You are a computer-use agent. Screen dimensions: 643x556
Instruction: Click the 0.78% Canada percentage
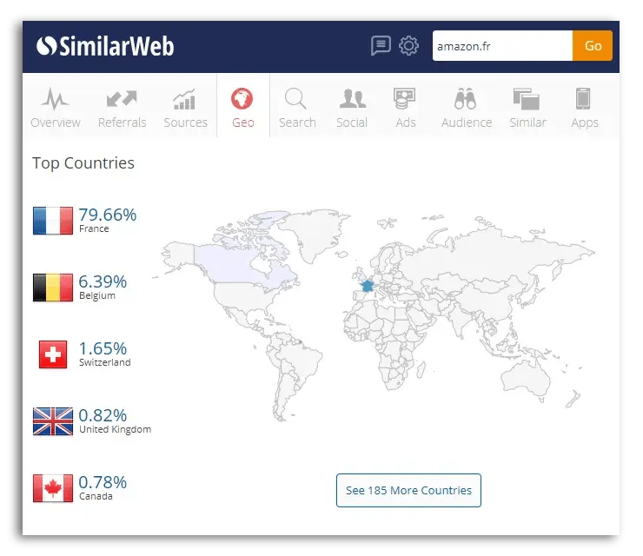(x=103, y=482)
